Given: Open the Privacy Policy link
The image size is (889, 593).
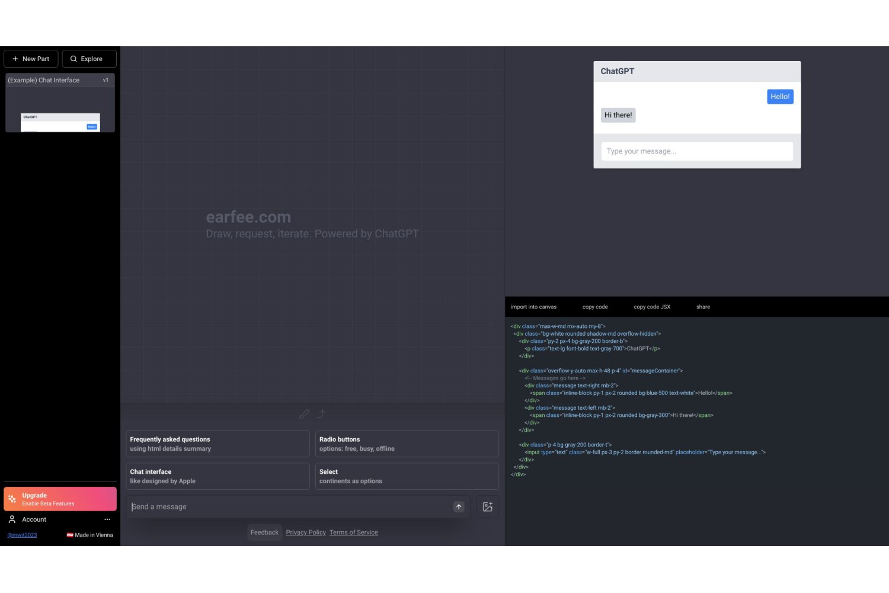Looking at the screenshot, I should [306, 533].
